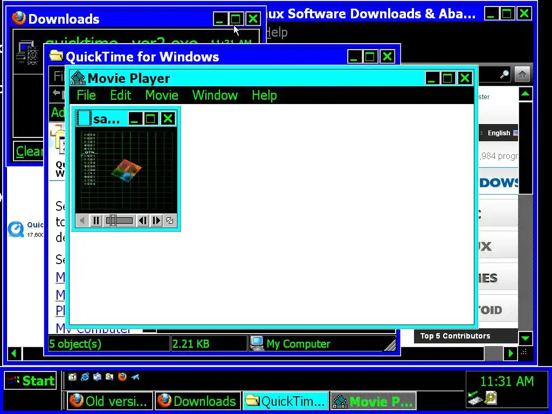Click the resize grip of QuickTime folder window

point(390,344)
